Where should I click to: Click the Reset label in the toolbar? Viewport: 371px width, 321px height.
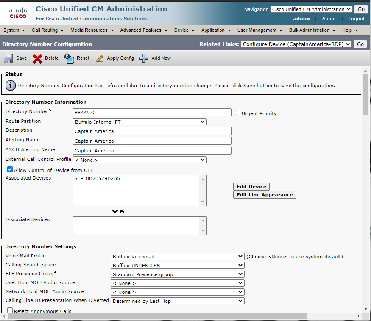83,58
